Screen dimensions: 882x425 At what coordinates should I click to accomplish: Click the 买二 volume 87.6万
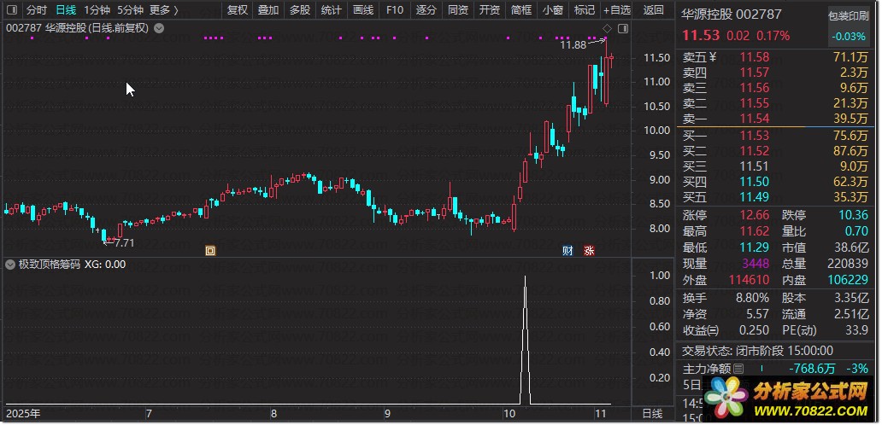point(851,151)
